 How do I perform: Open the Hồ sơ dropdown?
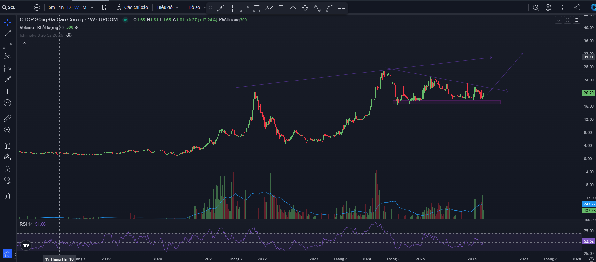197,7
